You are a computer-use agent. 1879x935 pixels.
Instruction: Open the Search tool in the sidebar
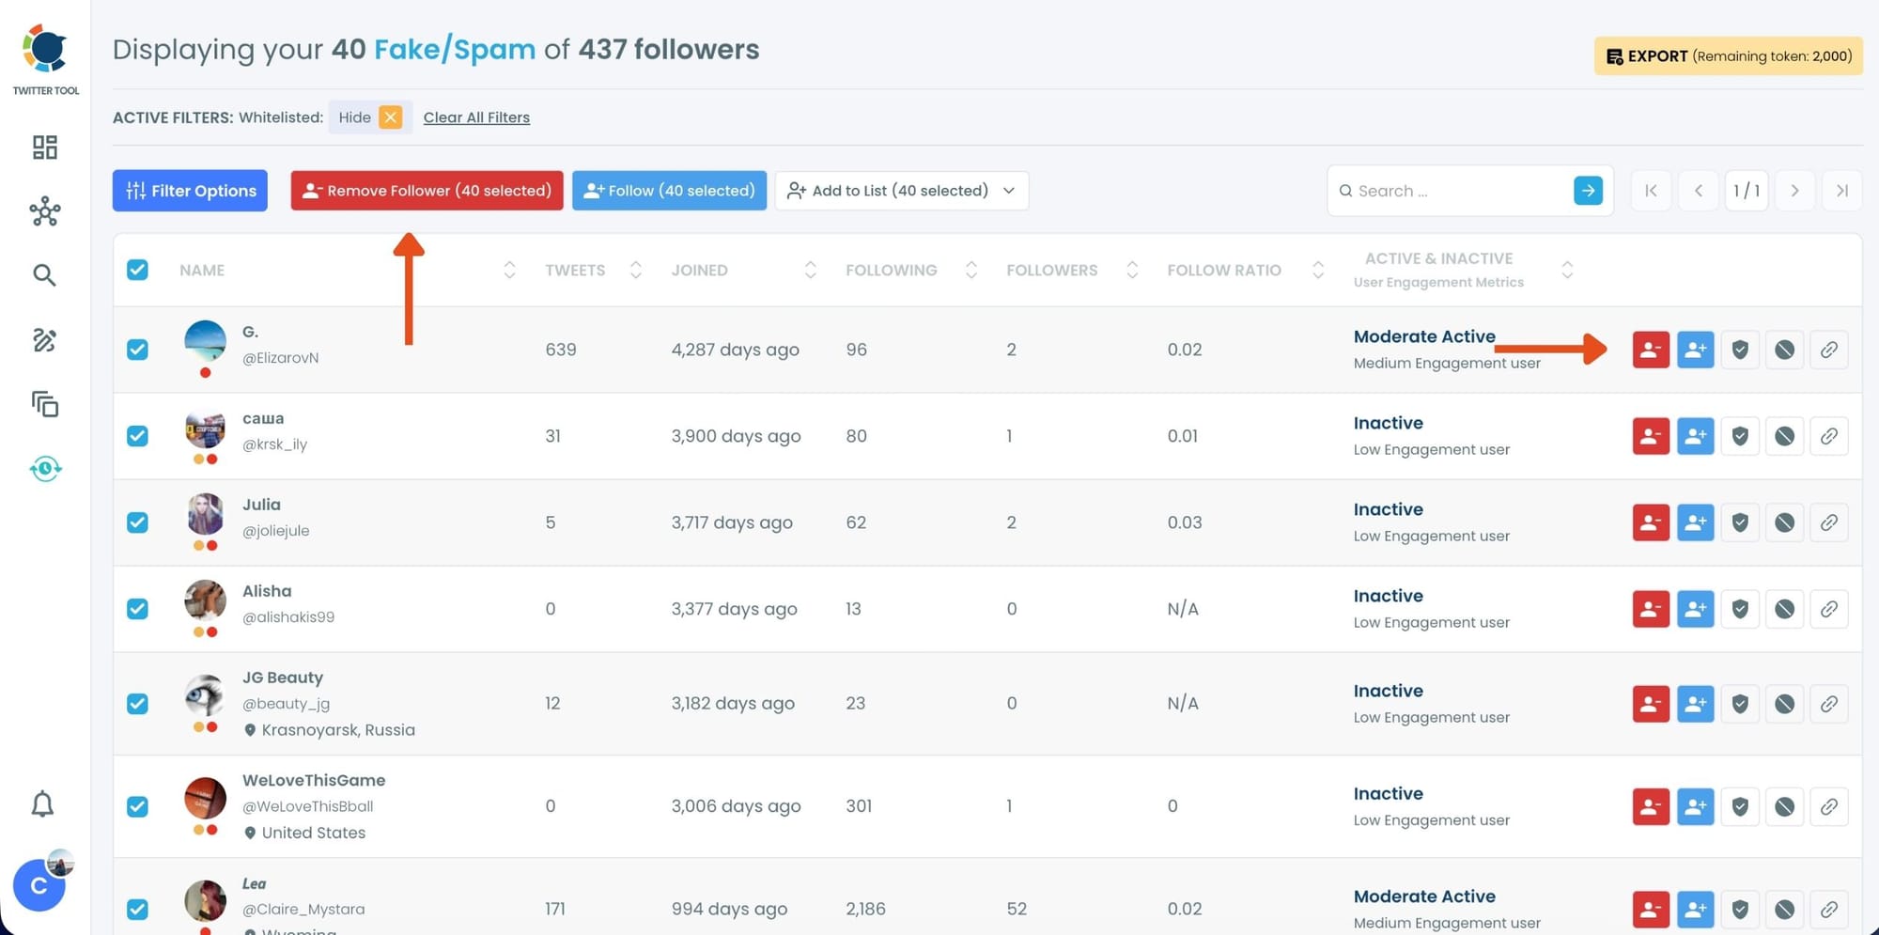point(44,274)
